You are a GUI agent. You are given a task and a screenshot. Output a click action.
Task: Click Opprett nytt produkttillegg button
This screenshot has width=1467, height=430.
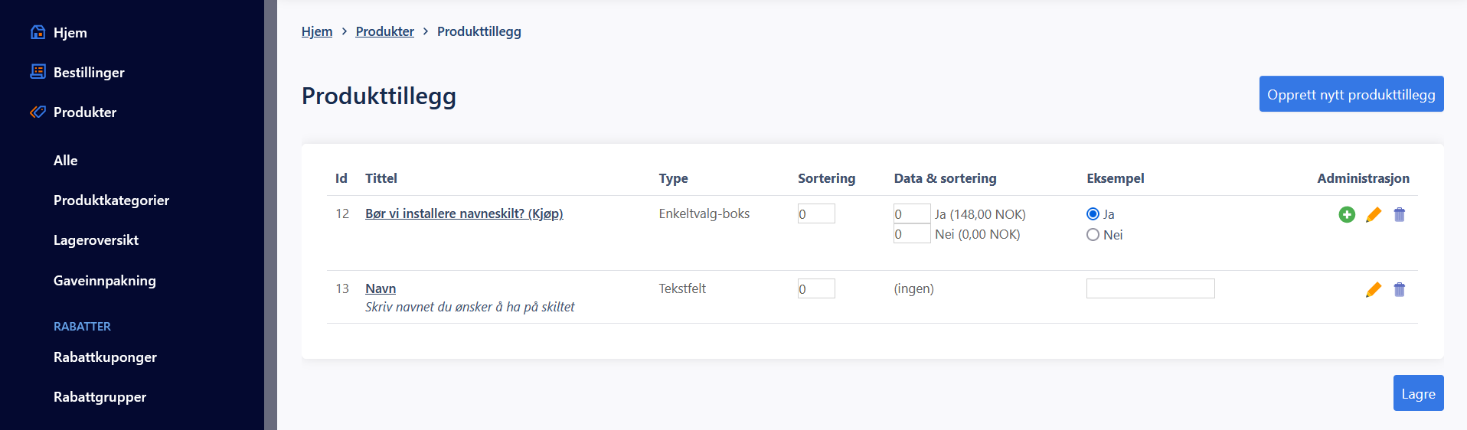[1351, 94]
